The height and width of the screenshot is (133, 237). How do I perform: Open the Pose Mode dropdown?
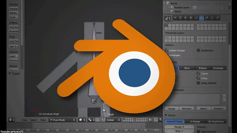coord(62,120)
